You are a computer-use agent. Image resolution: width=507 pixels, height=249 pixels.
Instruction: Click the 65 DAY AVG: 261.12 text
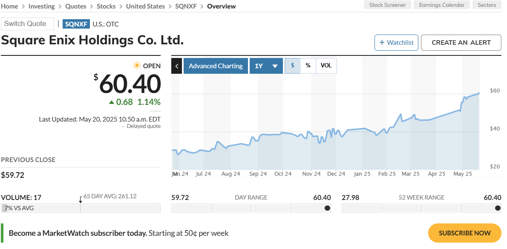pyautogui.click(x=110, y=196)
